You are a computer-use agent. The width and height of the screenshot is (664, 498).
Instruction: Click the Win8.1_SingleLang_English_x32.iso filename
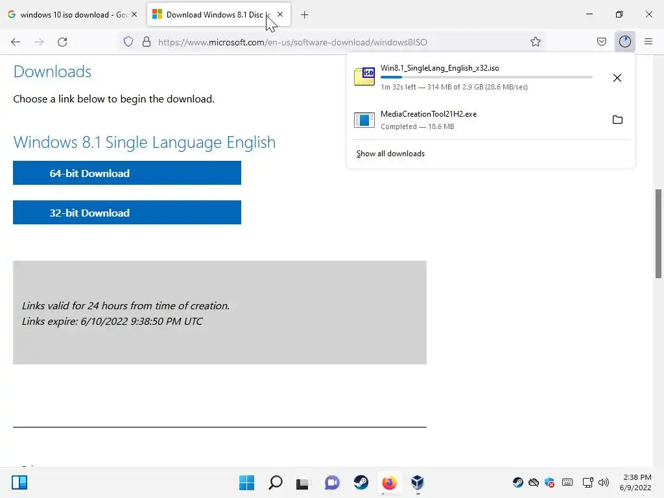(x=440, y=67)
